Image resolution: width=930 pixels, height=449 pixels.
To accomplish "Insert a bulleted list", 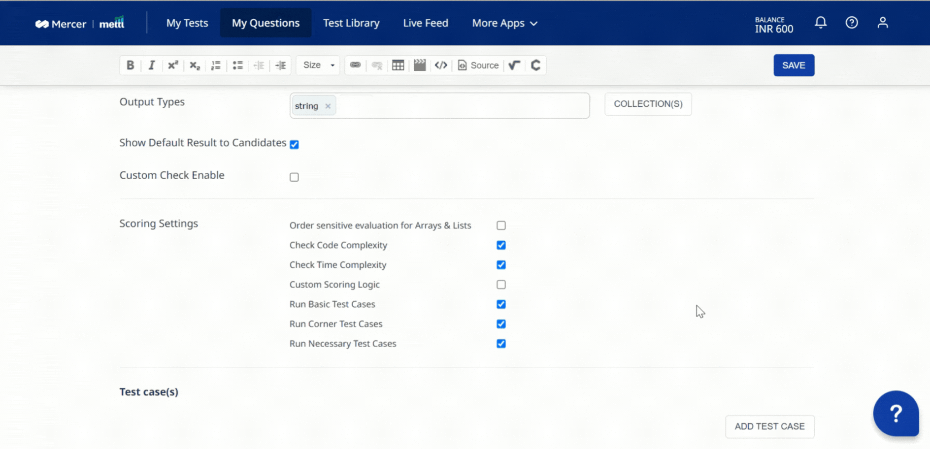I will (237, 65).
